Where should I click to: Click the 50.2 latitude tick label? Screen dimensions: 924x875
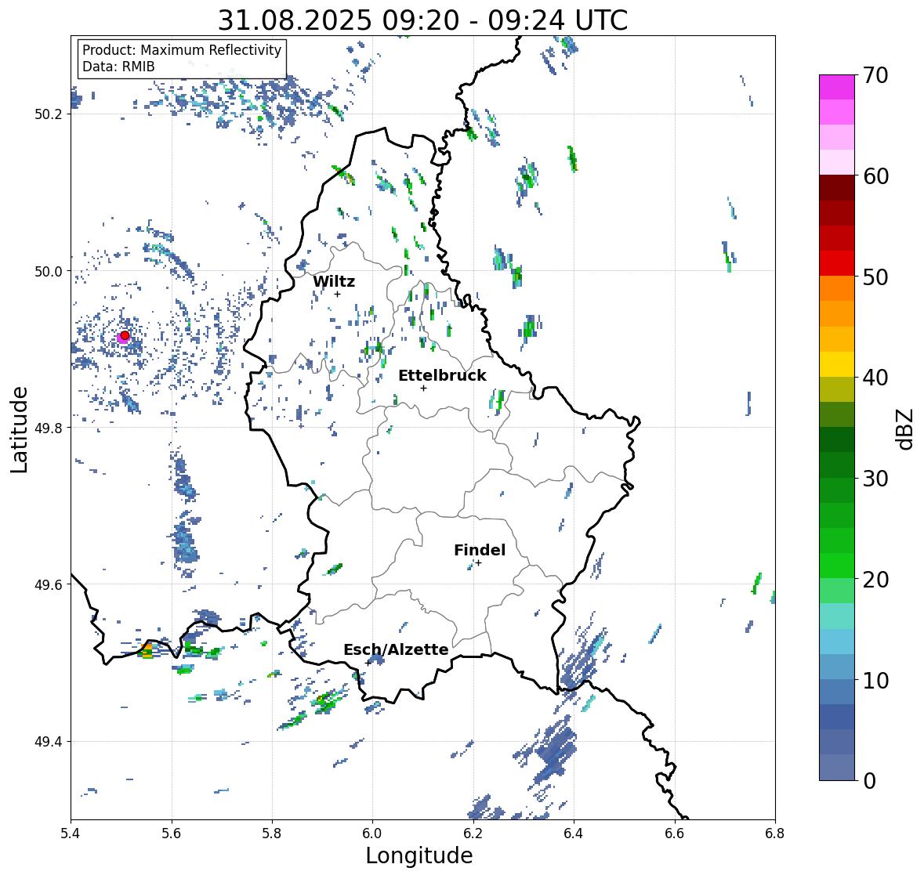[49, 114]
